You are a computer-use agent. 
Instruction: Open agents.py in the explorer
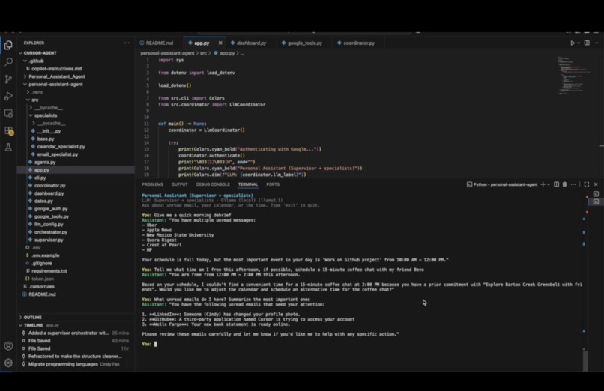pos(45,162)
